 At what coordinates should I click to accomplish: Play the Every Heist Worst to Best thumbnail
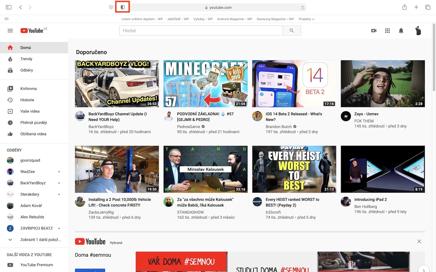[294, 169]
